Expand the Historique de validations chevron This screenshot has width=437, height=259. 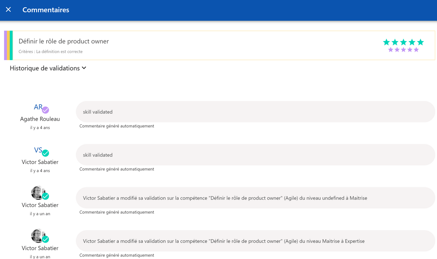(84, 68)
